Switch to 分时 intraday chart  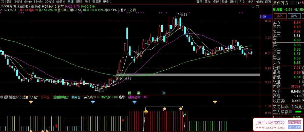[x=9, y=2]
